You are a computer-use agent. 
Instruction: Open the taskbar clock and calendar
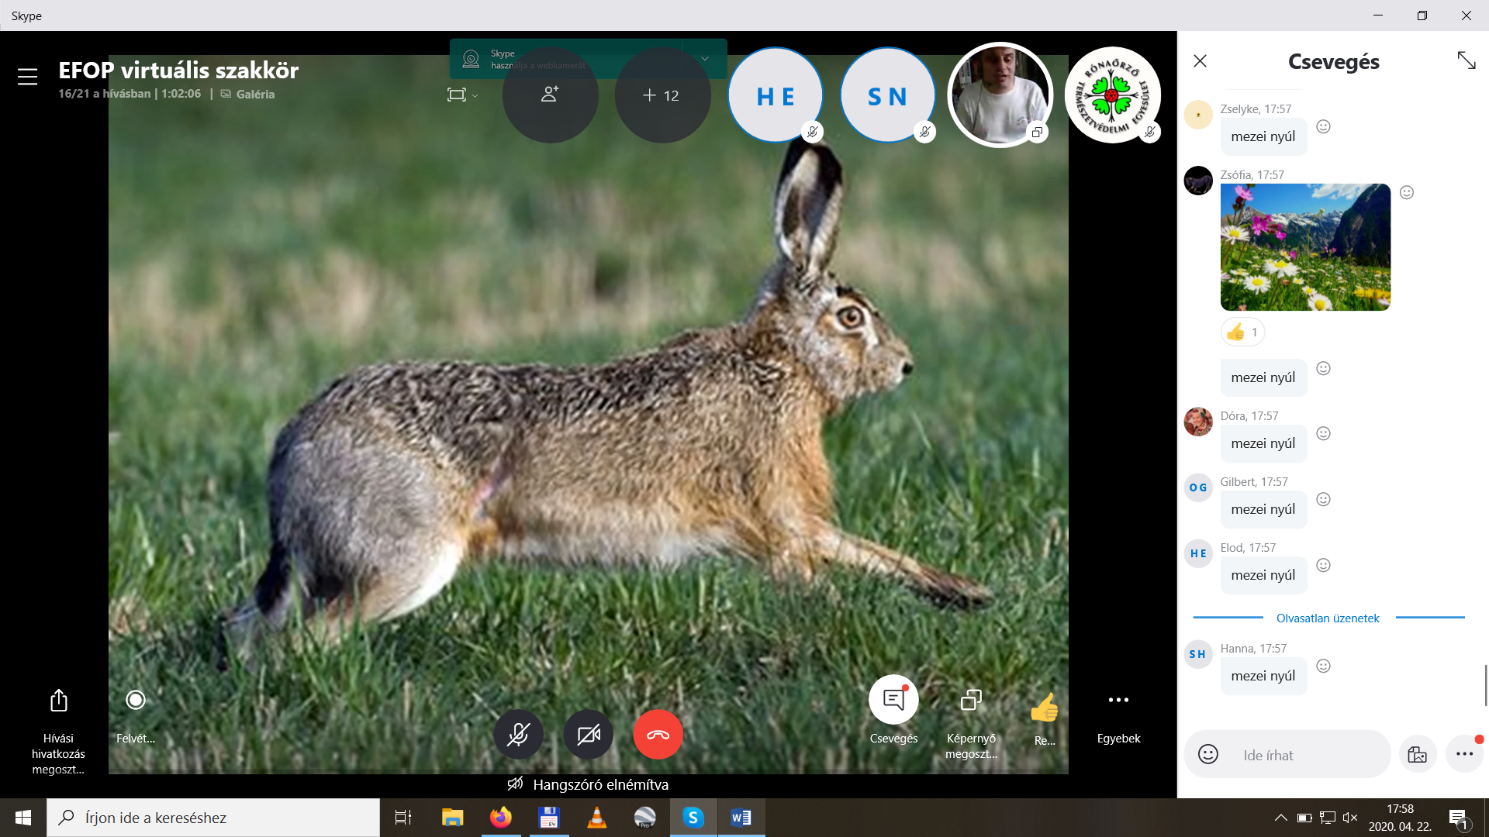point(1400,818)
